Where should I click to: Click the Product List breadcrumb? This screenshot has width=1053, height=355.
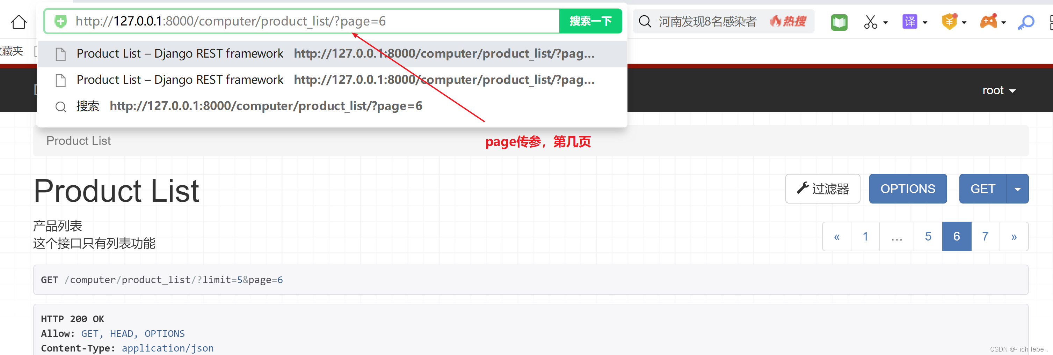point(79,141)
